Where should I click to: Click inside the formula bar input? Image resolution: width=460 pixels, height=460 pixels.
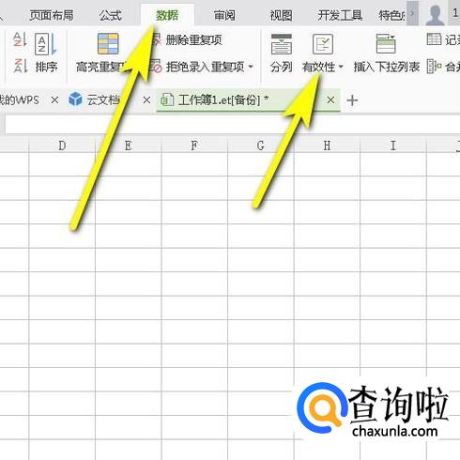coord(232,124)
